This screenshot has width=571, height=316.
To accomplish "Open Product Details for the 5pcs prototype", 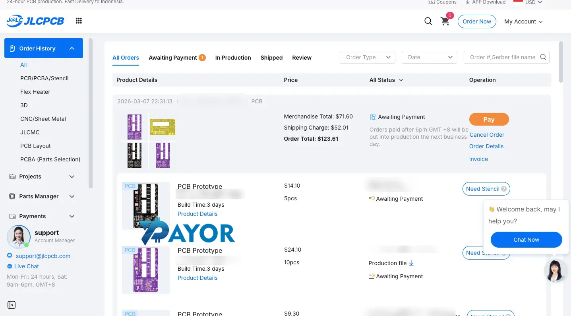I will pos(197,214).
